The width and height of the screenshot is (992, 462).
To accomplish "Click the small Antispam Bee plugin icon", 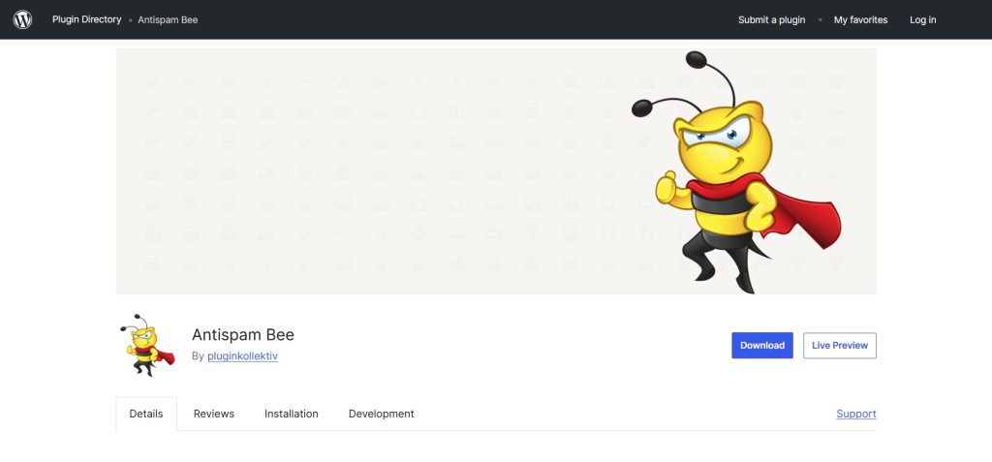I will pos(146,345).
